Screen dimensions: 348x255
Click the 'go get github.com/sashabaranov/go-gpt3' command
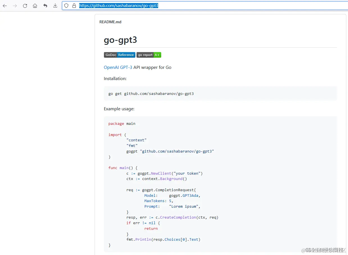click(x=151, y=93)
